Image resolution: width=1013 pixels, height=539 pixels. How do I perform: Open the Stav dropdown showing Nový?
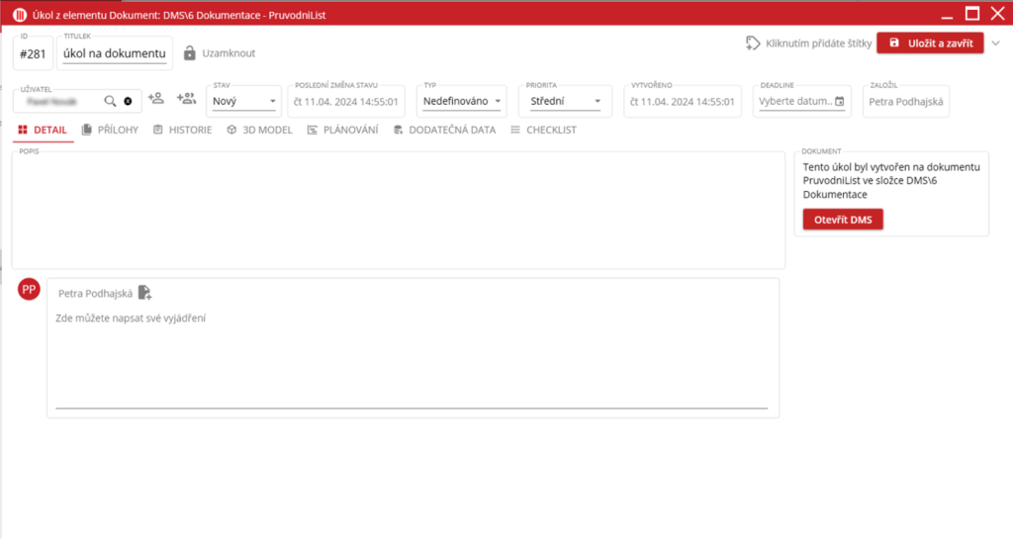coord(244,101)
